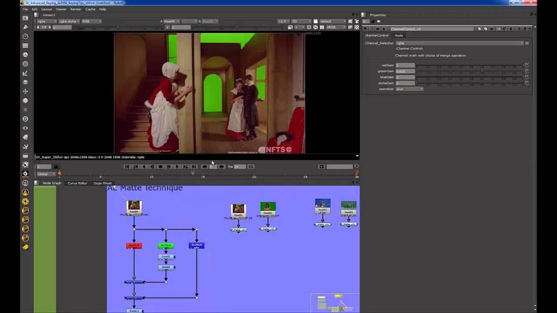The height and width of the screenshot is (313, 557).
Task: Toggle the IP input process button
Action: pos(350,27)
